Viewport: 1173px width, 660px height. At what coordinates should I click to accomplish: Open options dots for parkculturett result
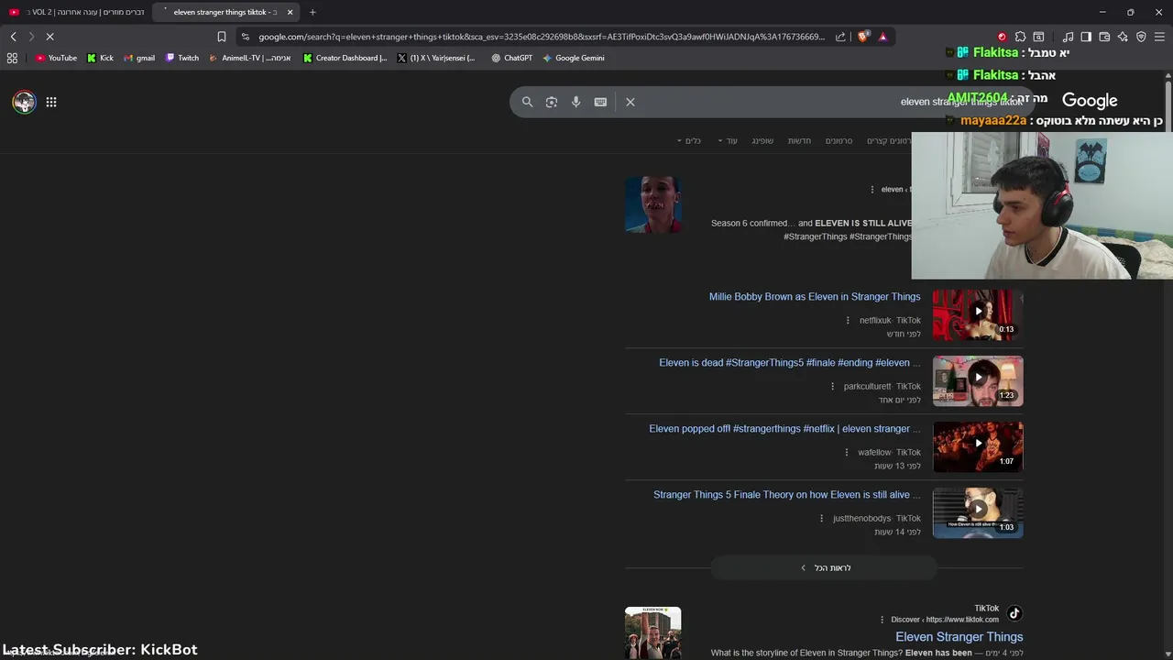pos(832,387)
